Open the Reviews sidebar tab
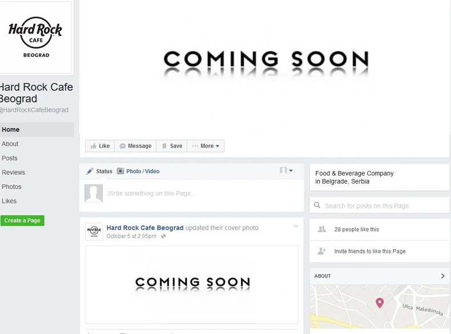This screenshot has height=334, width=451. click(13, 172)
